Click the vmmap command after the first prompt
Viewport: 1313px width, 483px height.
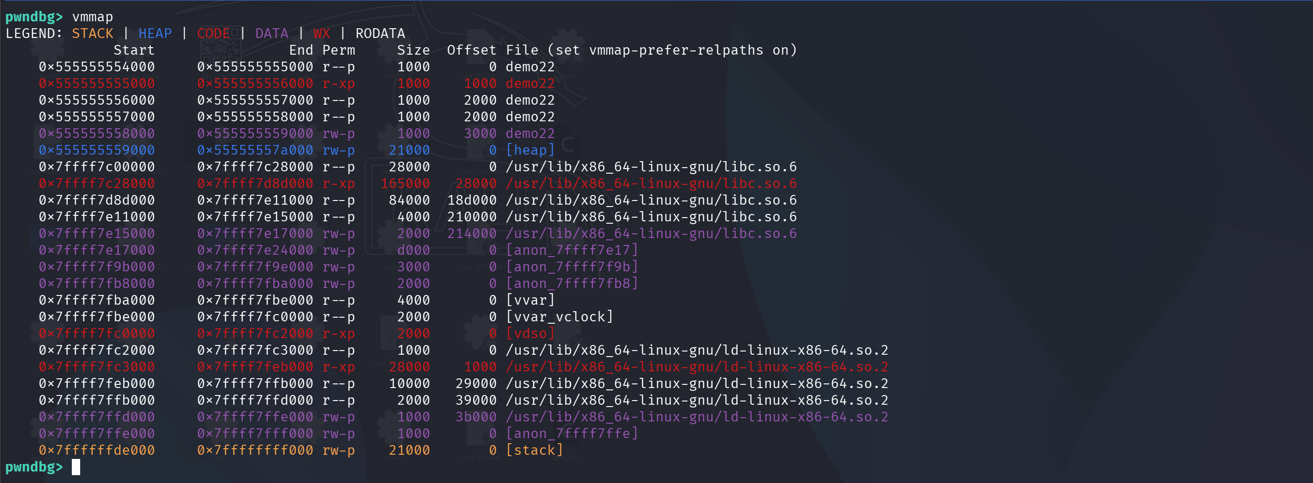pyautogui.click(x=93, y=17)
